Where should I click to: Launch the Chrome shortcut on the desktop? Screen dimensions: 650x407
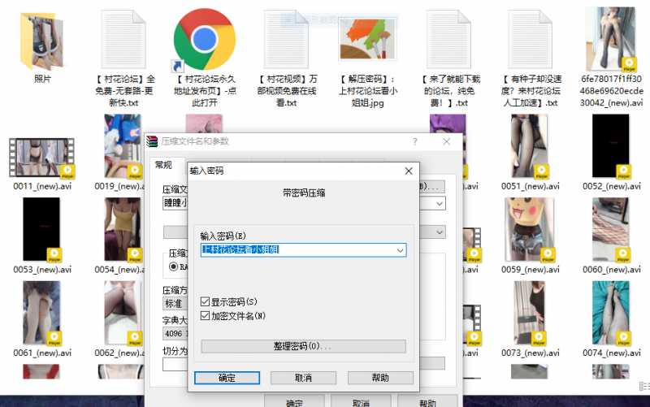[x=205, y=39]
